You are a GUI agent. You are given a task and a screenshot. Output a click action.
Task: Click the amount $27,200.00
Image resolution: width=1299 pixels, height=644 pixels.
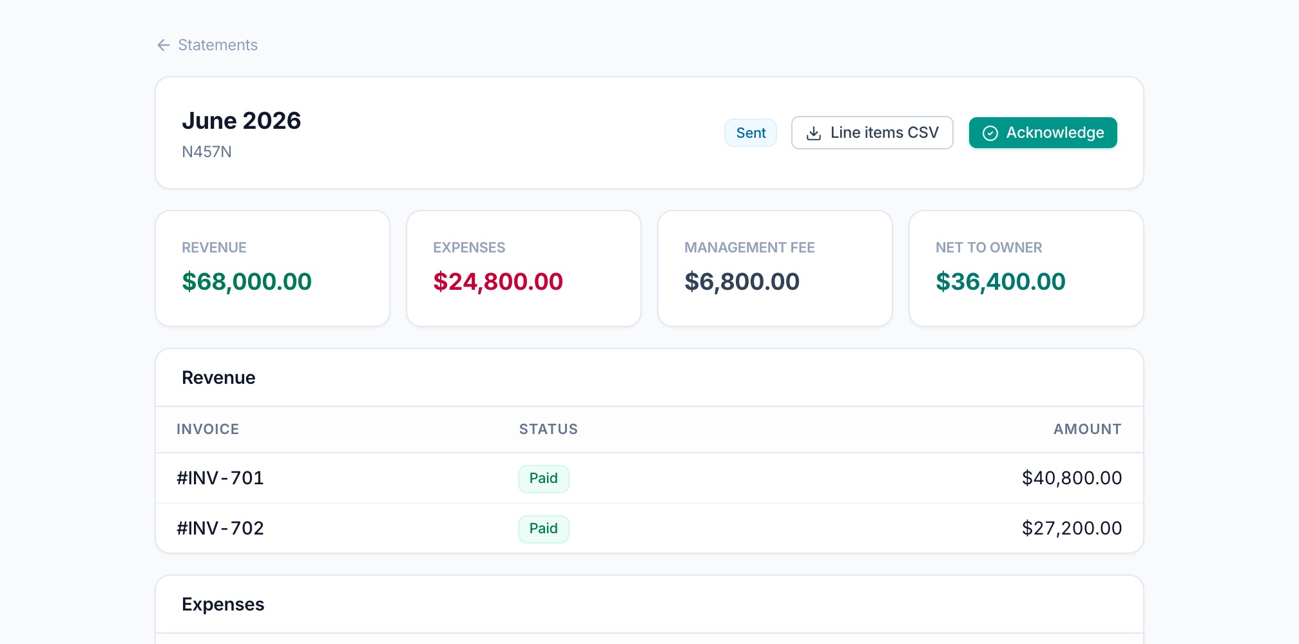point(1072,528)
